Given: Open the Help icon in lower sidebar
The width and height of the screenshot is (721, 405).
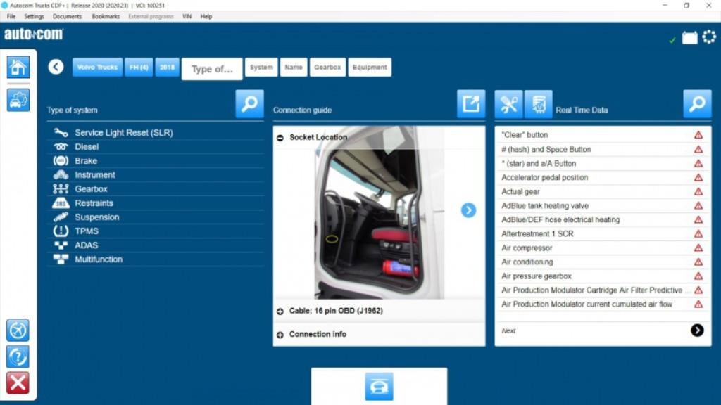Looking at the screenshot, I should tap(18, 356).
